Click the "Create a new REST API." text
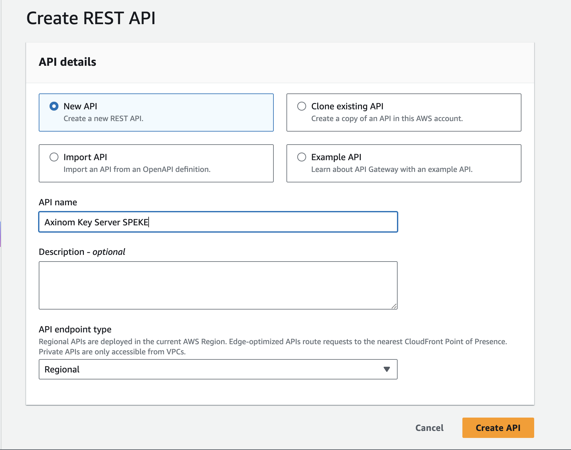Screen dimensions: 571x450 tap(104, 119)
